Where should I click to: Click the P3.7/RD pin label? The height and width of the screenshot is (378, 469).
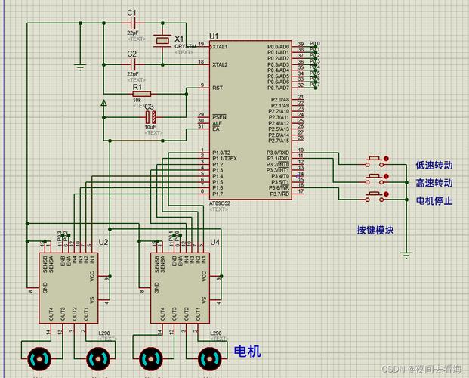[x=279, y=194]
